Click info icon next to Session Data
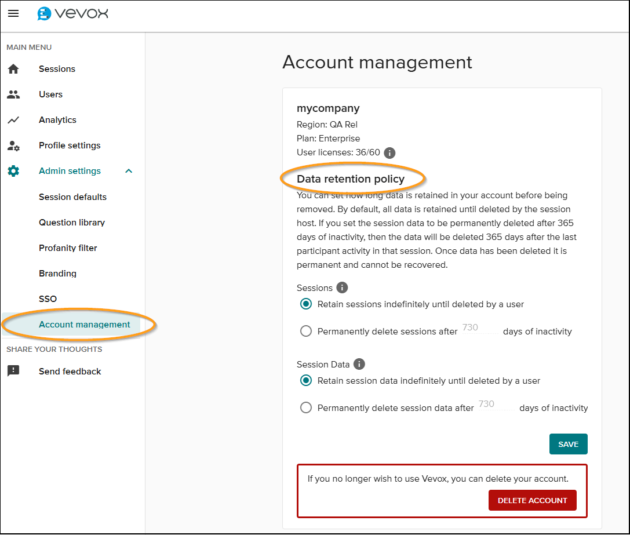Screen dimensions: 630x535 pos(359,364)
